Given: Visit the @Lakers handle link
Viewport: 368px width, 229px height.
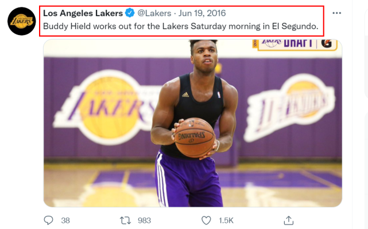Looking at the screenshot, I should [x=154, y=13].
